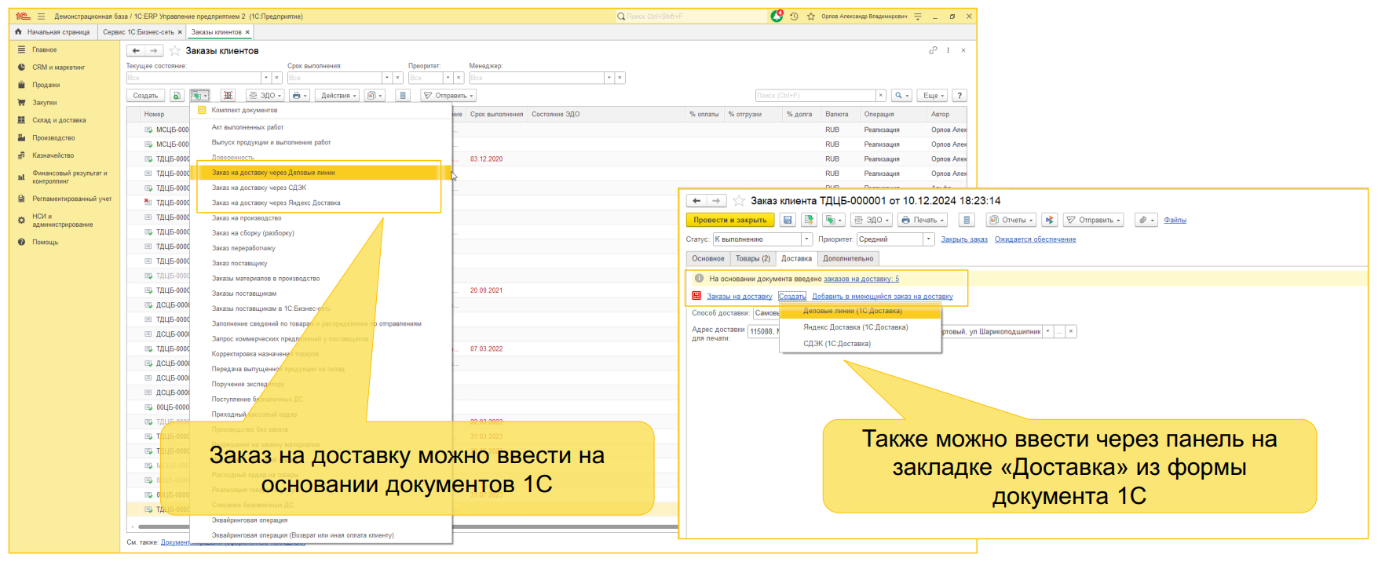The width and height of the screenshot is (1378, 562).
Task: Open the paperclip attachments button
Action: point(1146,221)
